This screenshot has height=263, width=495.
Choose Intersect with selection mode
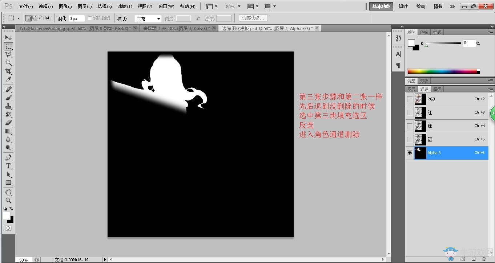tap(48, 18)
